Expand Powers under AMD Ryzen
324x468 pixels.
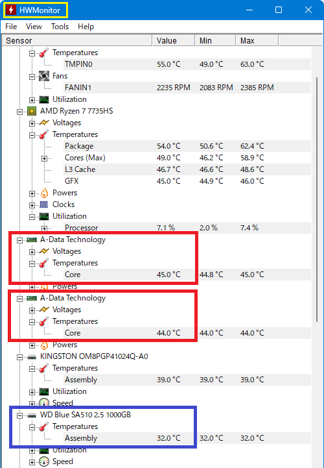click(x=32, y=193)
